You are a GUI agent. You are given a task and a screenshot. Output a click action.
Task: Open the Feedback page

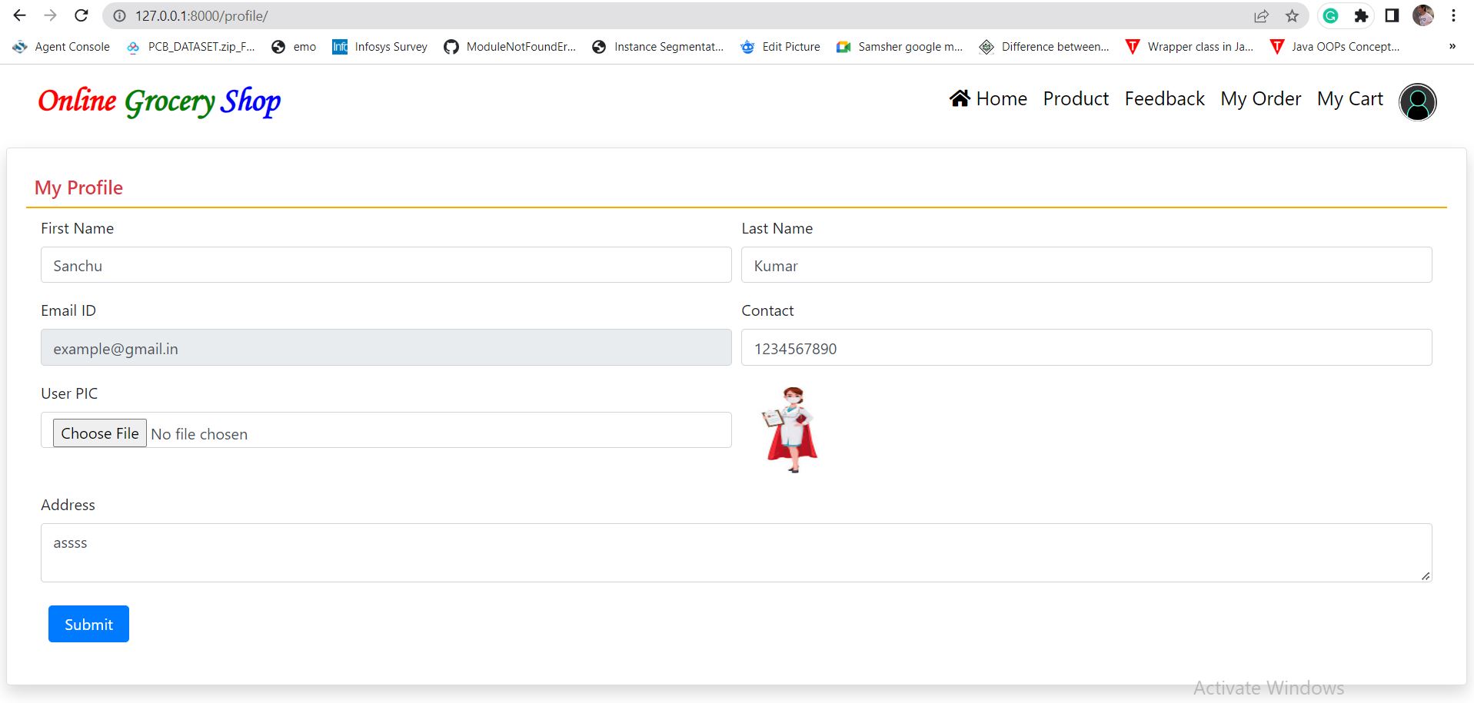point(1164,99)
